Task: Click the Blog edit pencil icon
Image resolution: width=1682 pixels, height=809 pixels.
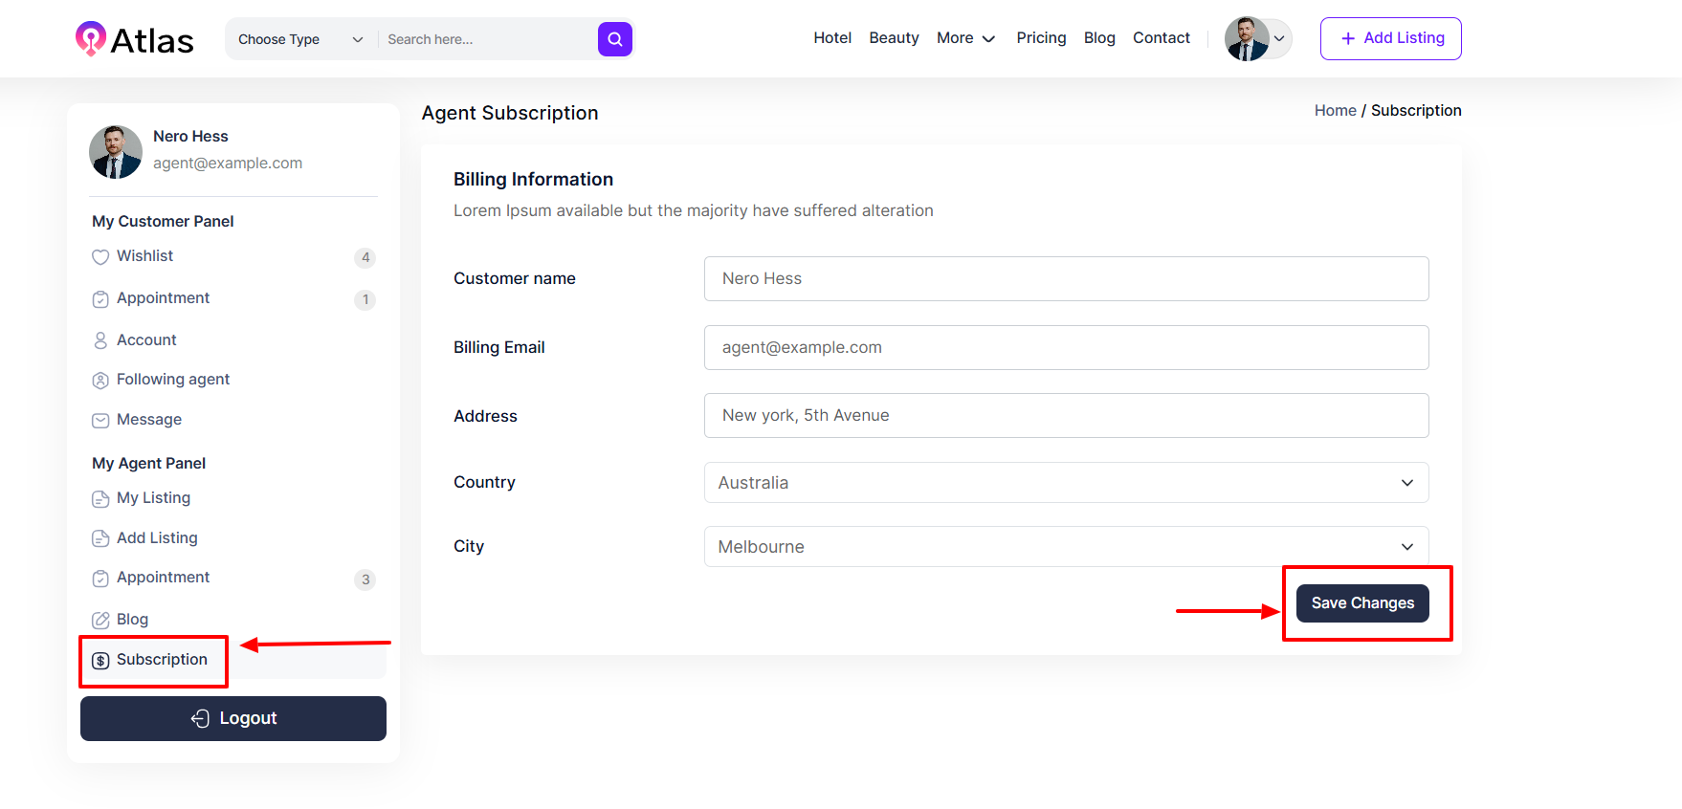Action: (x=100, y=620)
